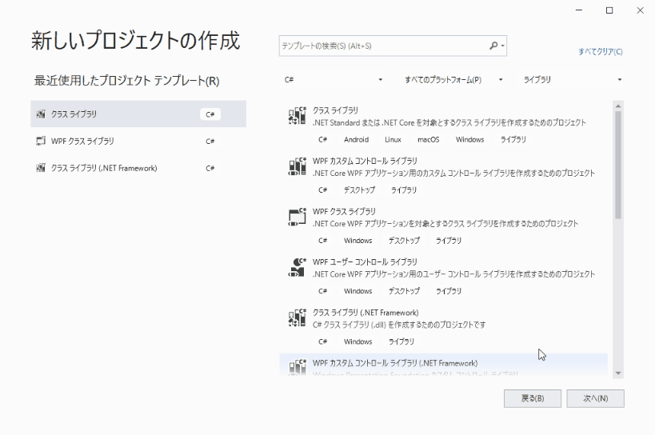Click the search magnifier icon
Screen dimensions: 655x435
[x=493, y=46]
